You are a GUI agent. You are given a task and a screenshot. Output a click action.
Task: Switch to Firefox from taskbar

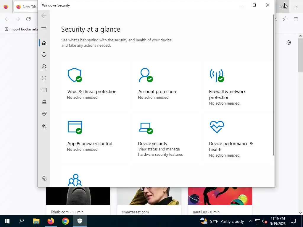[51, 221]
